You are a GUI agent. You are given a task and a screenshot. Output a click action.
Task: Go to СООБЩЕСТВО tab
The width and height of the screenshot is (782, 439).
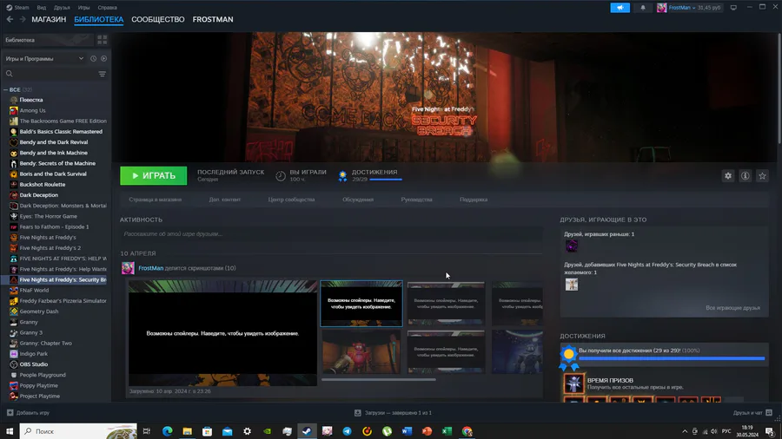click(157, 19)
